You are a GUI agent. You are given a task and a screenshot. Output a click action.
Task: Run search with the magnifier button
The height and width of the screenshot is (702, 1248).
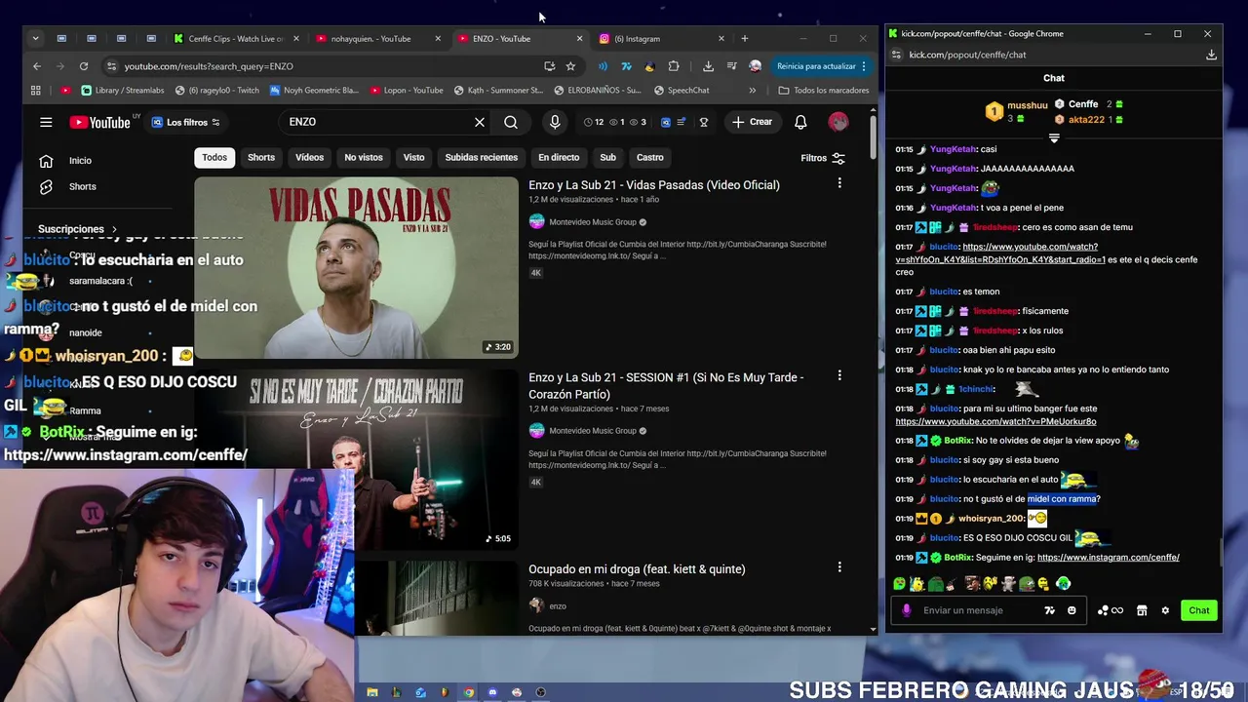click(511, 122)
